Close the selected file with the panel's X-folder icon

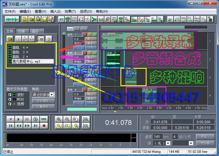click(x=18, y=39)
